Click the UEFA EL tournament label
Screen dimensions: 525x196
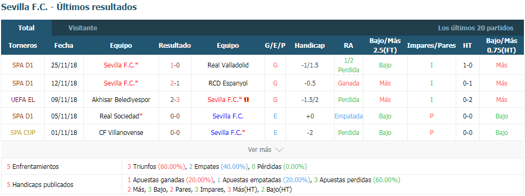click(x=23, y=100)
